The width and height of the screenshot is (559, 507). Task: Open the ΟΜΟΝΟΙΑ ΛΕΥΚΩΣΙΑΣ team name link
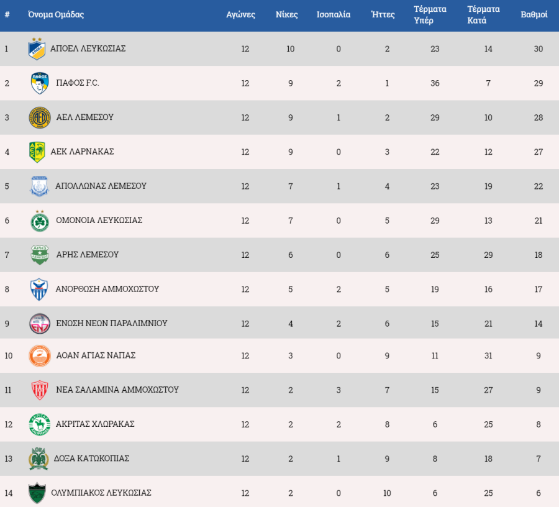pos(99,220)
